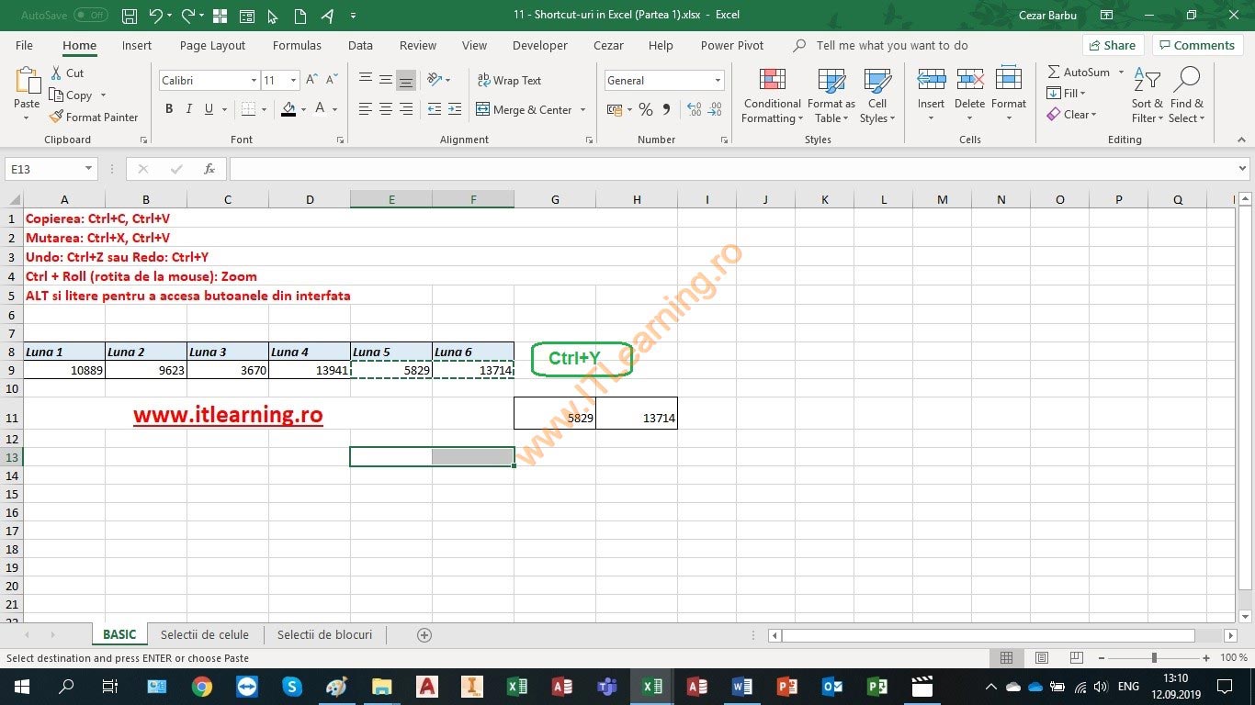Click the Tell me search field
The width and height of the screenshot is (1255, 705).
[x=891, y=45]
